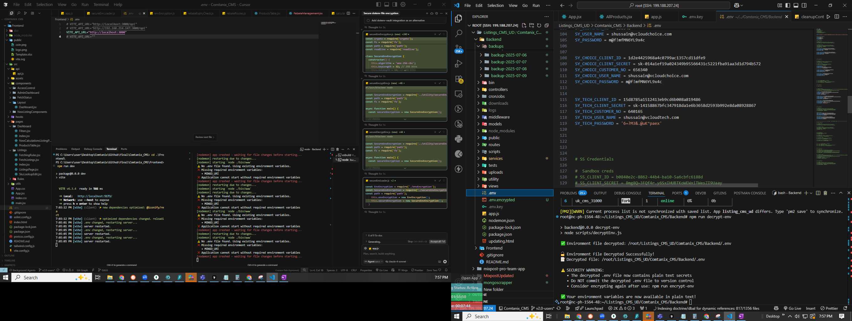Image resolution: width=852 pixels, height=321 pixels.
Task: Split the VS Code editor to the right
Action: [837, 17]
